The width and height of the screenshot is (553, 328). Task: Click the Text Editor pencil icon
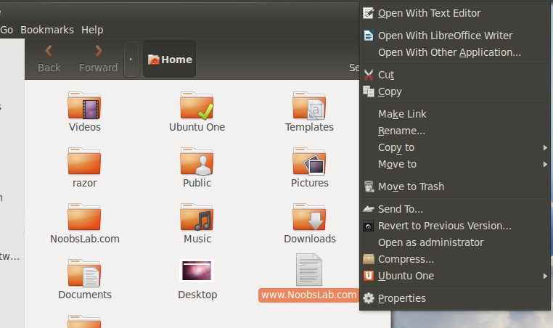(369, 13)
